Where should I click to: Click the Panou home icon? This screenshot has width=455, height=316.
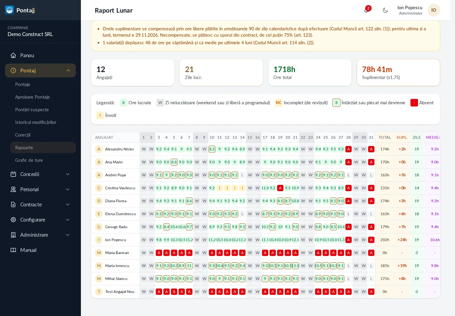[13, 55]
